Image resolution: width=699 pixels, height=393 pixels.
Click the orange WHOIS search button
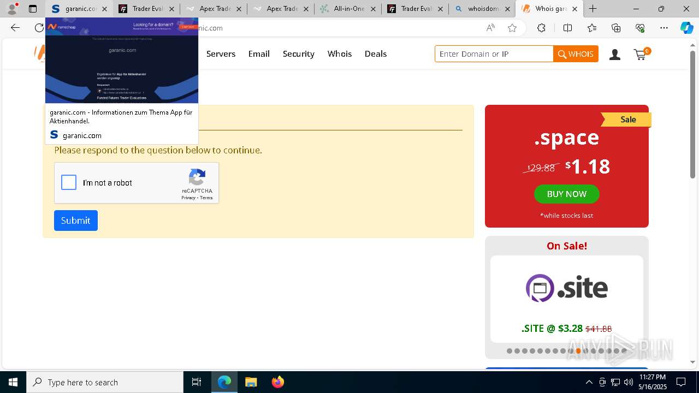coord(576,54)
